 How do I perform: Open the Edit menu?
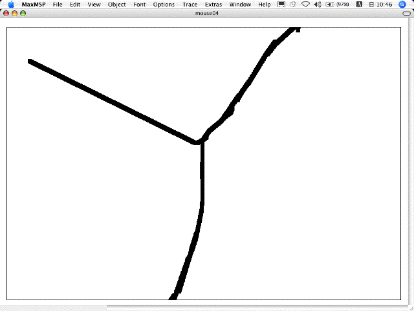(75, 5)
